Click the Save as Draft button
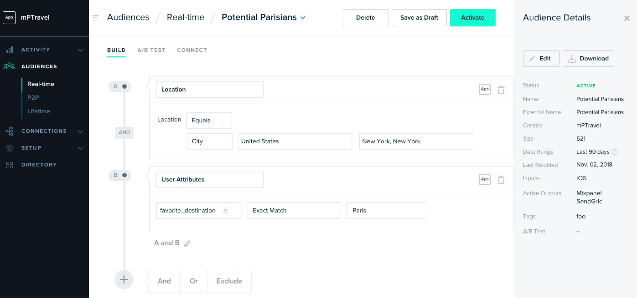This screenshot has width=637, height=298. pyautogui.click(x=419, y=17)
